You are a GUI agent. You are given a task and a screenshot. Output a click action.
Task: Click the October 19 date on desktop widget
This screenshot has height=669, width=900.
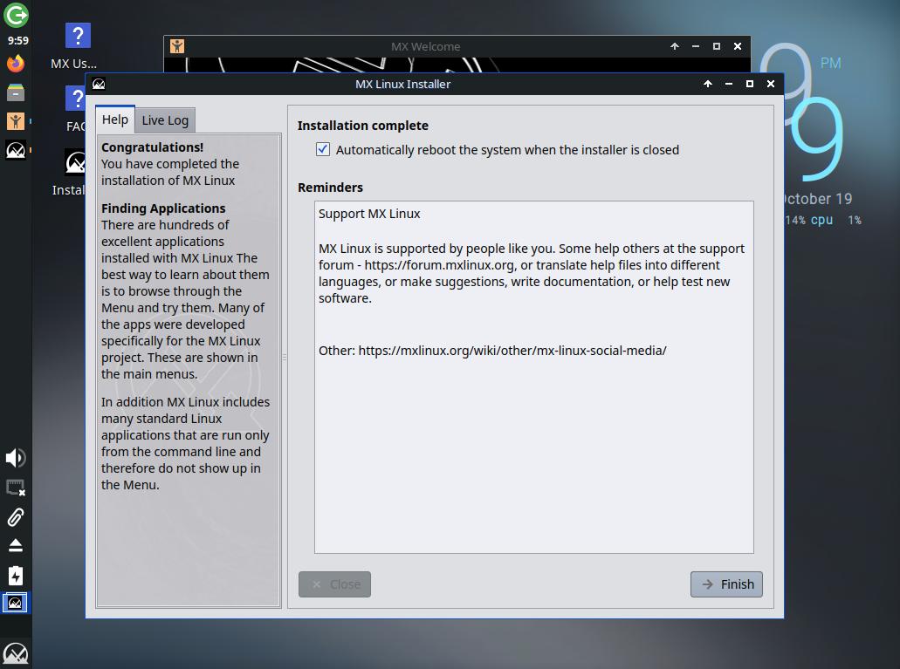(817, 199)
